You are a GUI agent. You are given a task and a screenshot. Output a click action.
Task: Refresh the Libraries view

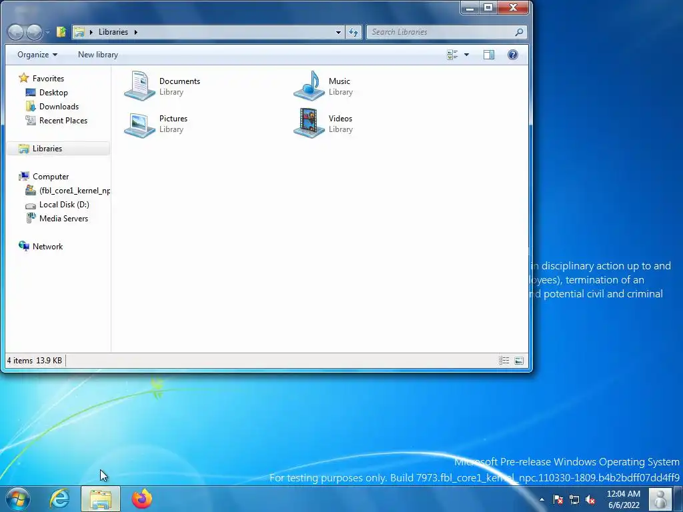click(x=354, y=32)
